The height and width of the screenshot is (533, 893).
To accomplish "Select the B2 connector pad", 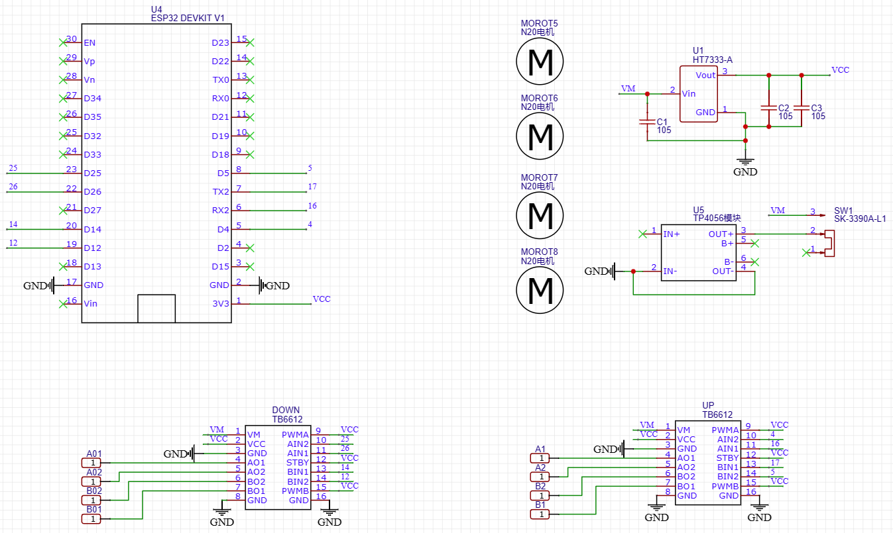I will (x=541, y=495).
